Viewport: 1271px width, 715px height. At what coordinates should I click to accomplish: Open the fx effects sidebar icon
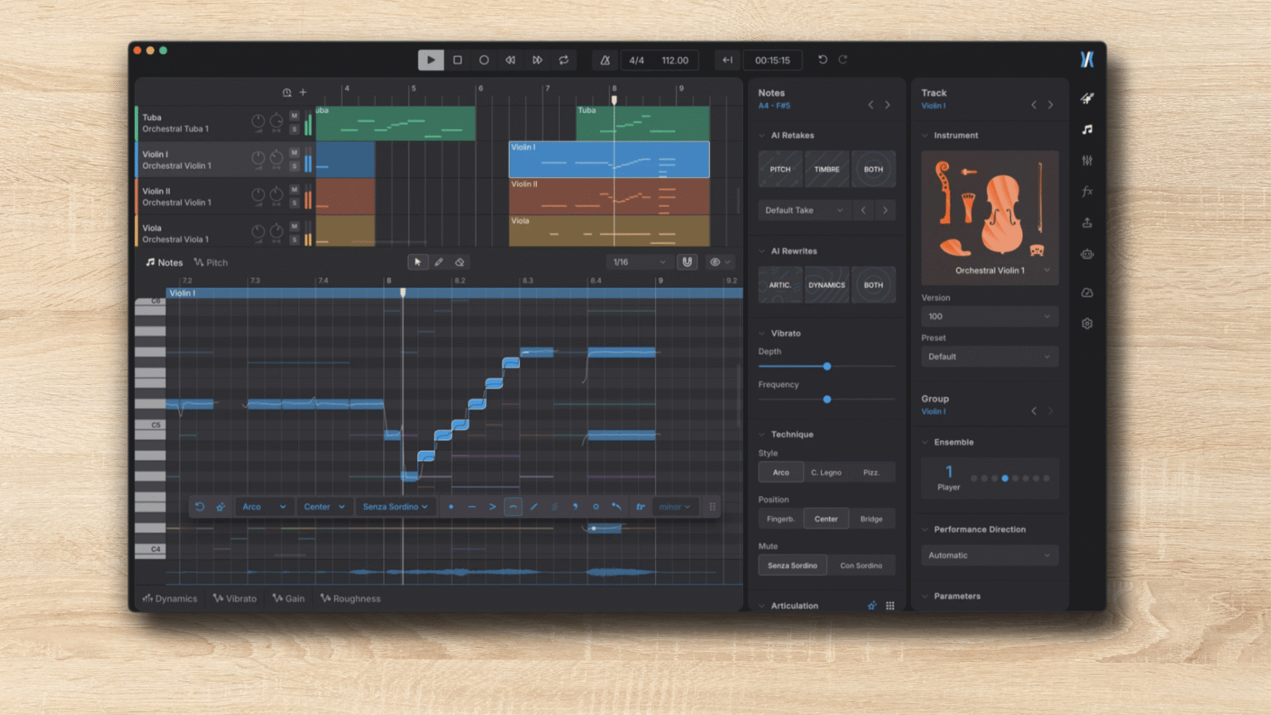1087,191
